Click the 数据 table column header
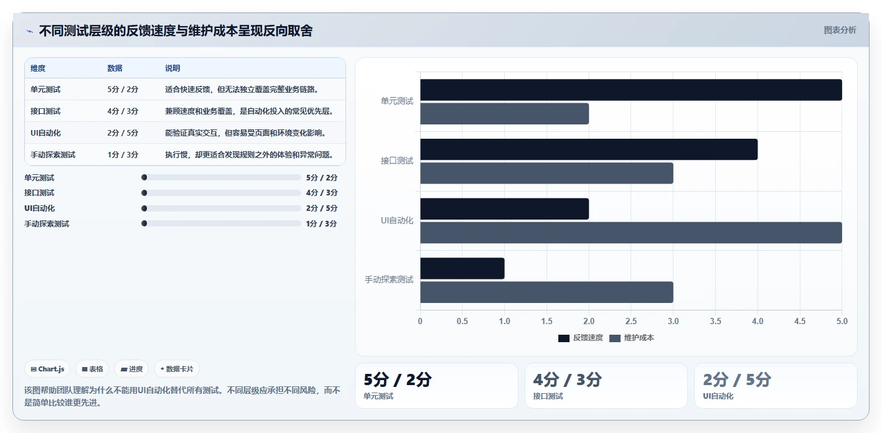882x433 pixels. (x=115, y=68)
